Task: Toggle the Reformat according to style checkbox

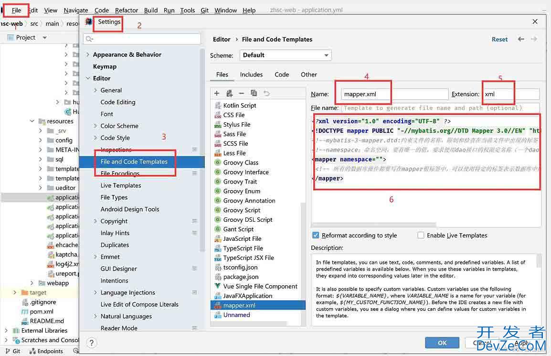Action: (316, 235)
